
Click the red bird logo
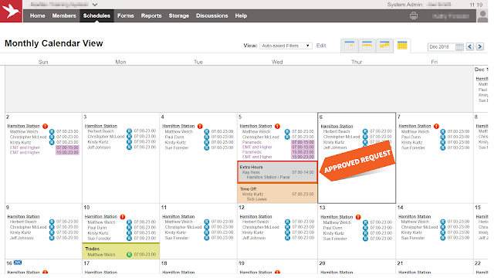tap(11, 11)
